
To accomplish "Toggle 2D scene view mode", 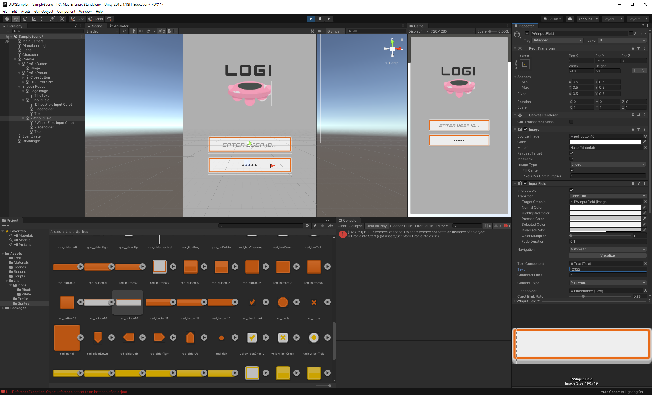I will [124, 31].
